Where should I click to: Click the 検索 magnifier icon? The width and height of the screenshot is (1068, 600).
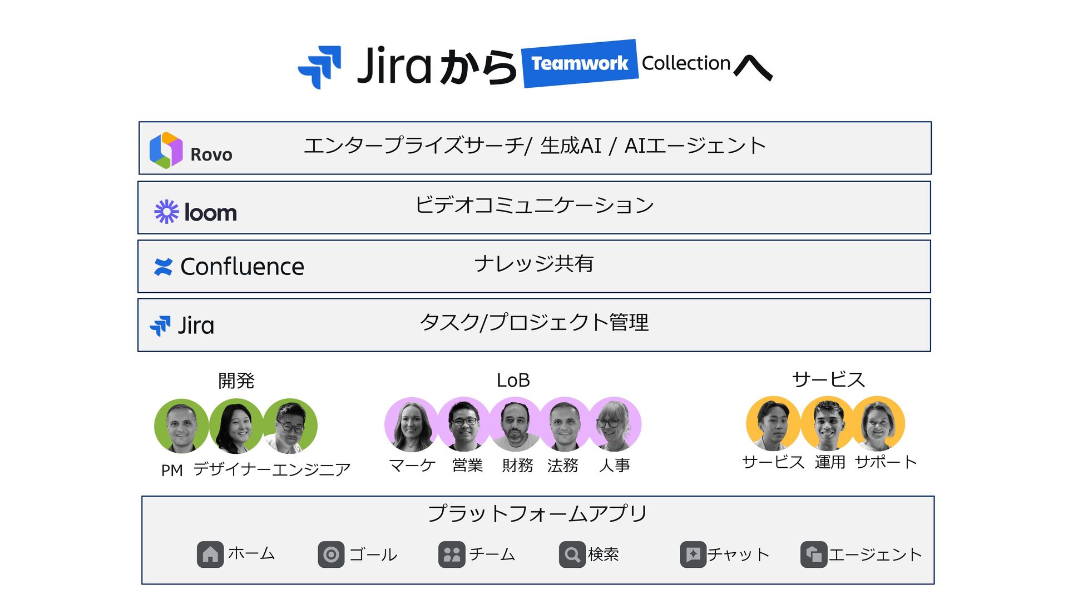pyautogui.click(x=572, y=554)
